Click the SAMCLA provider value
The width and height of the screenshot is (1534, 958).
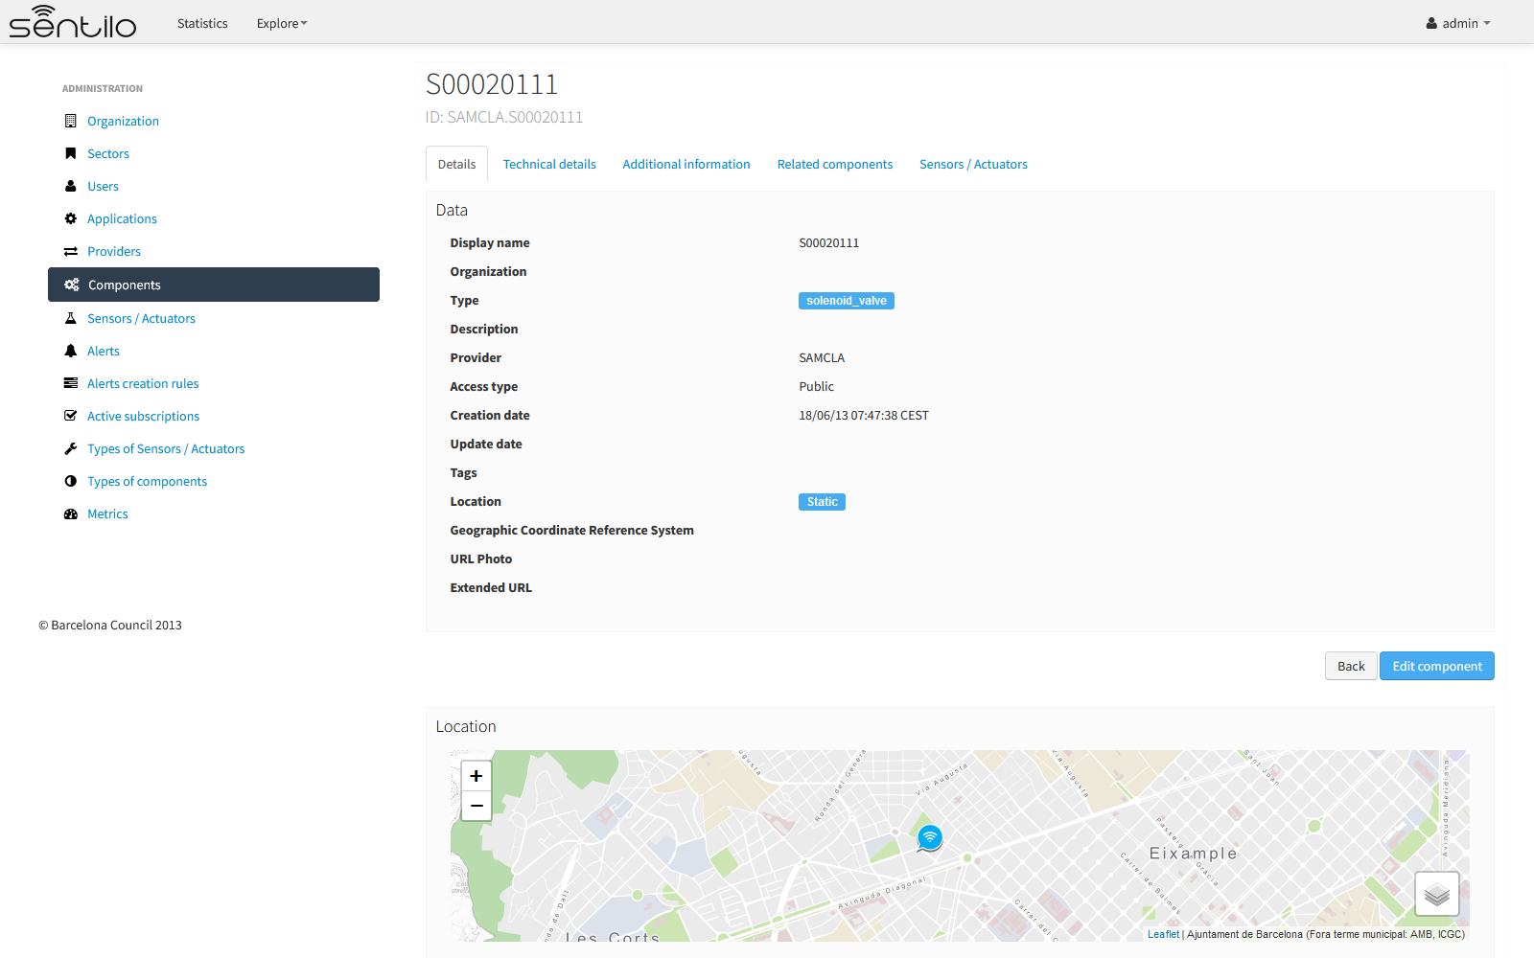tap(822, 358)
